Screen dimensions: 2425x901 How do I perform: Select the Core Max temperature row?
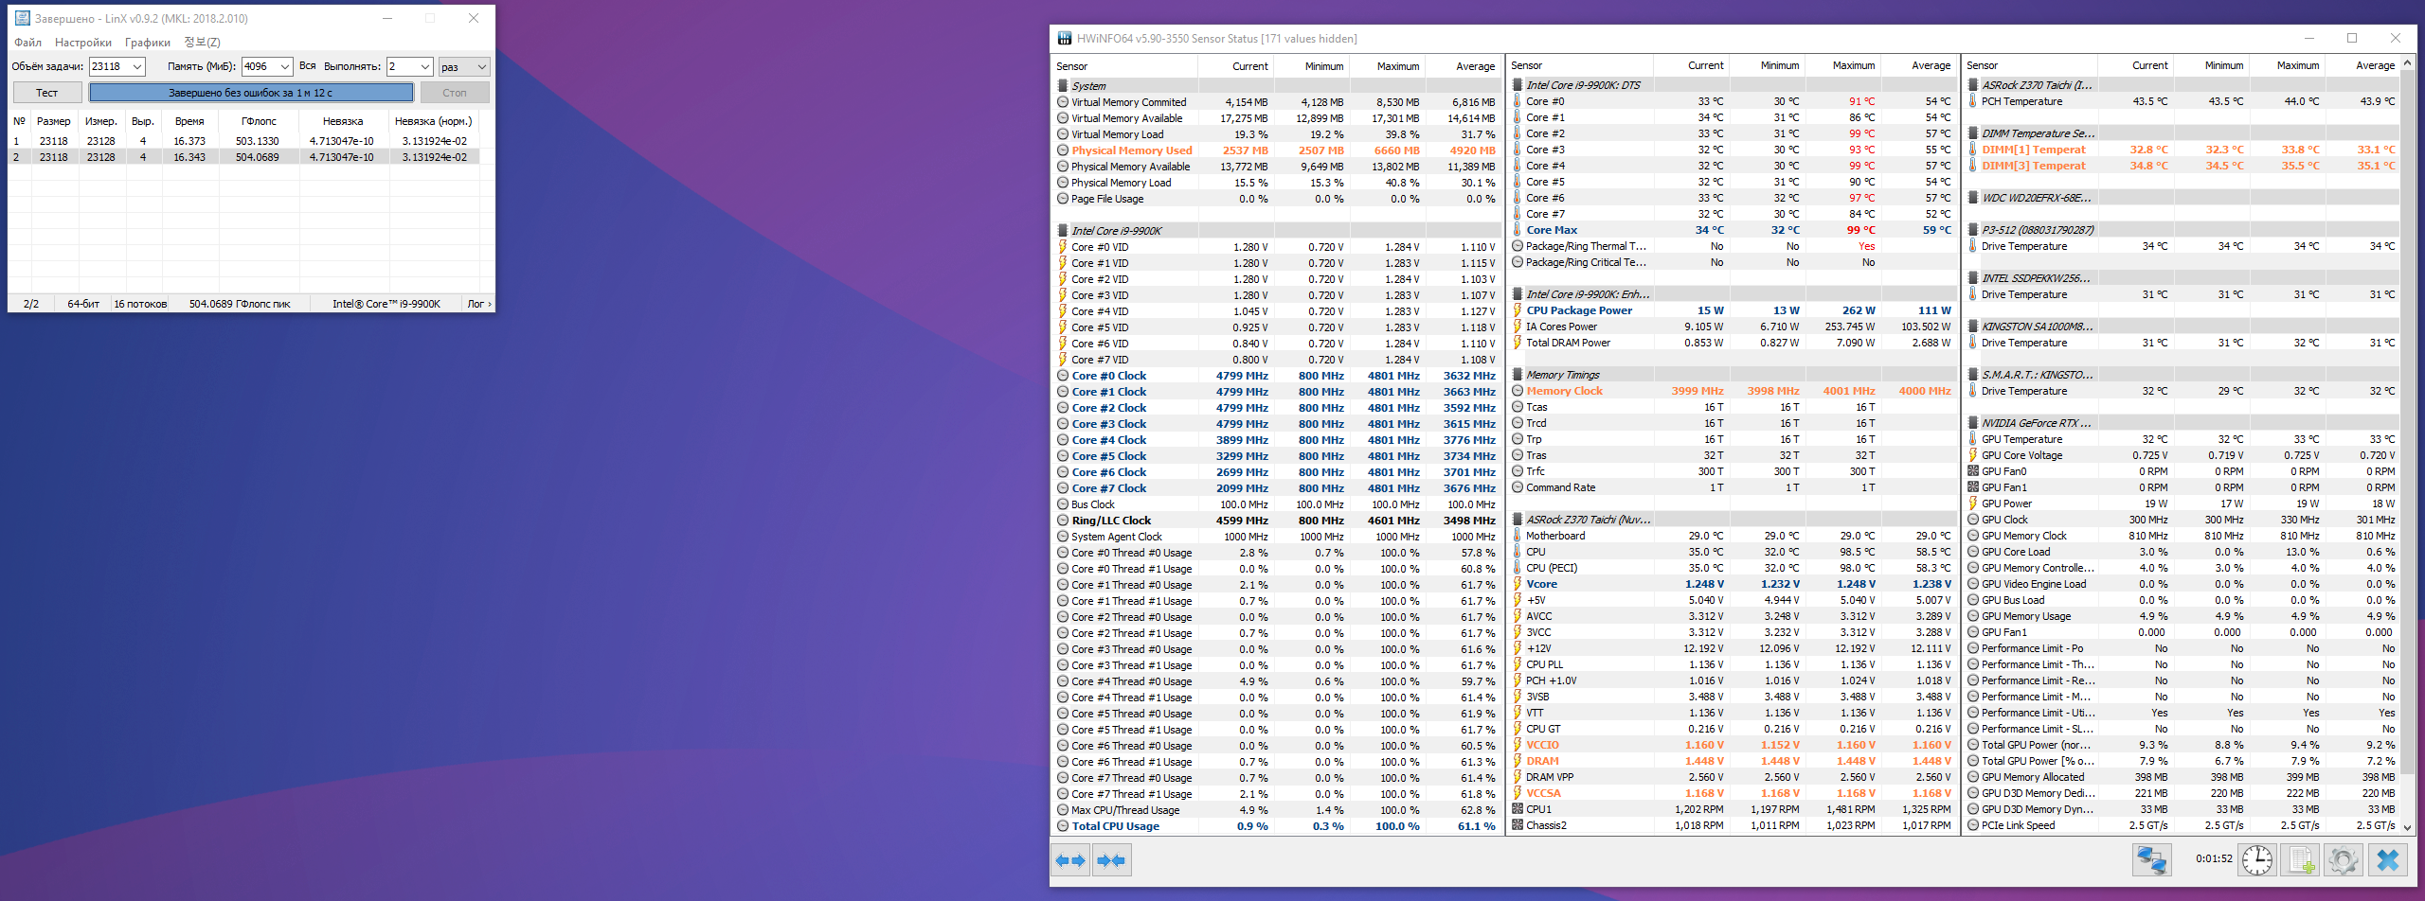pyautogui.click(x=1730, y=230)
